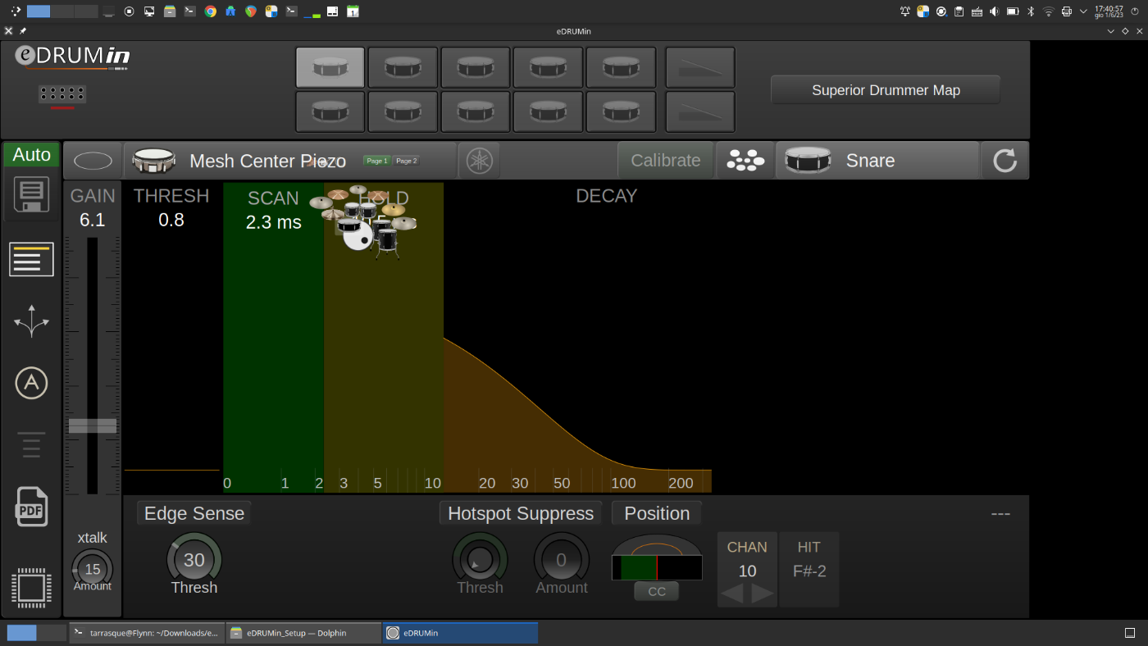Open the Superior Drummer Map dropdown
This screenshot has height=646, width=1148.
(x=886, y=90)
